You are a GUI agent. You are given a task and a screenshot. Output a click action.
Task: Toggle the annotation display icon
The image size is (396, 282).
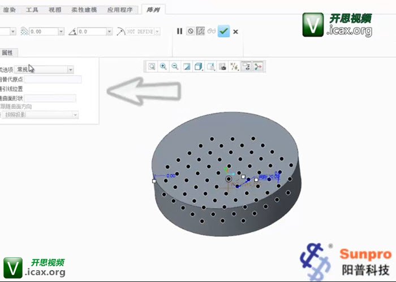pyautogui.click(x=246, y=67)
